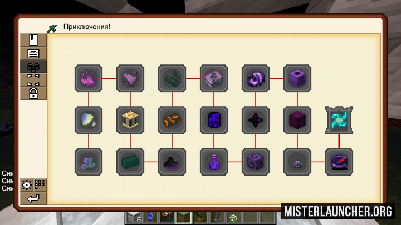Select the text page sidebar icon

pos(33,53)
